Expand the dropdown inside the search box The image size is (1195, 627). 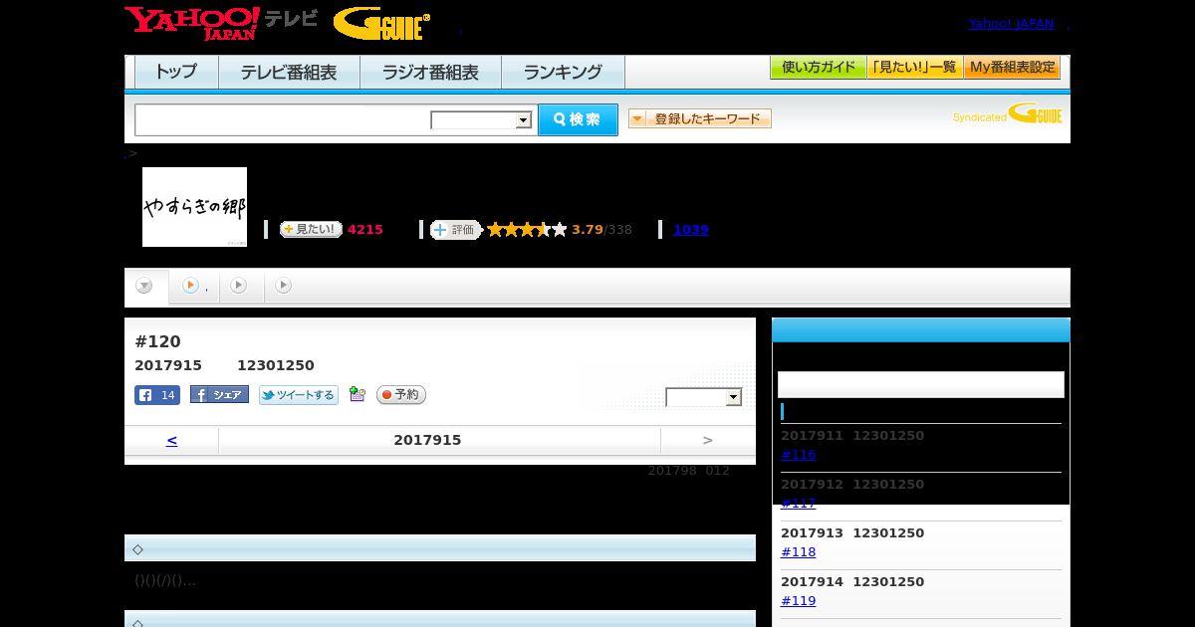pos(481,120)
